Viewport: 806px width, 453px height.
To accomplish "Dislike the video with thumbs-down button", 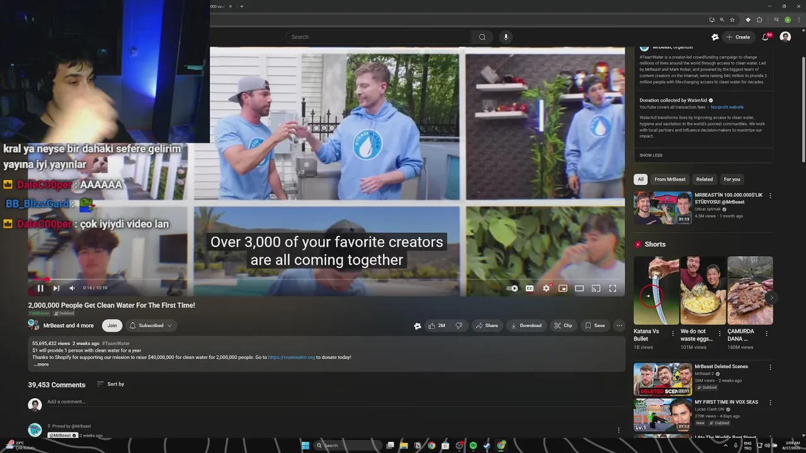I will tap(459, 325).
